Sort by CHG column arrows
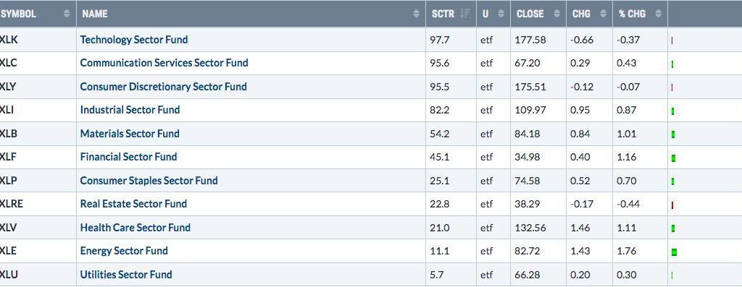Viewport: 742px width, 287px height. [603, 14]
